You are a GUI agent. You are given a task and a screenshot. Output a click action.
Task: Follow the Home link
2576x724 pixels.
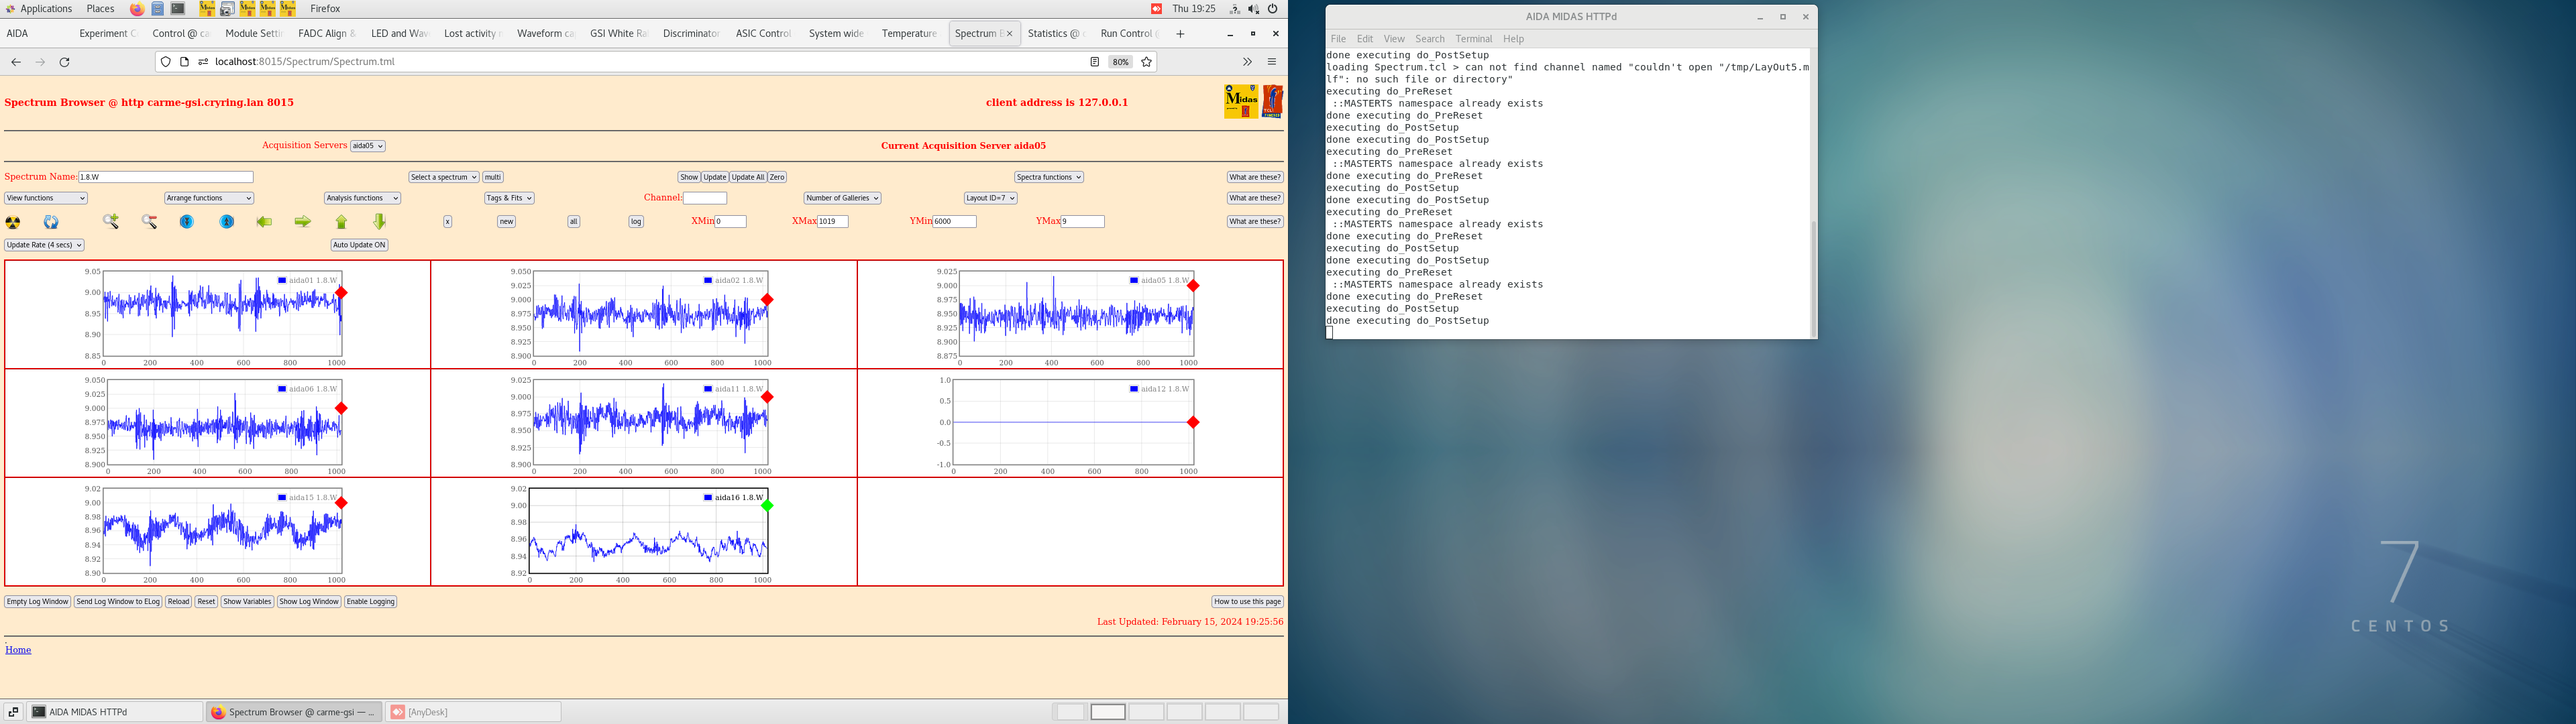tap(18, 650)
